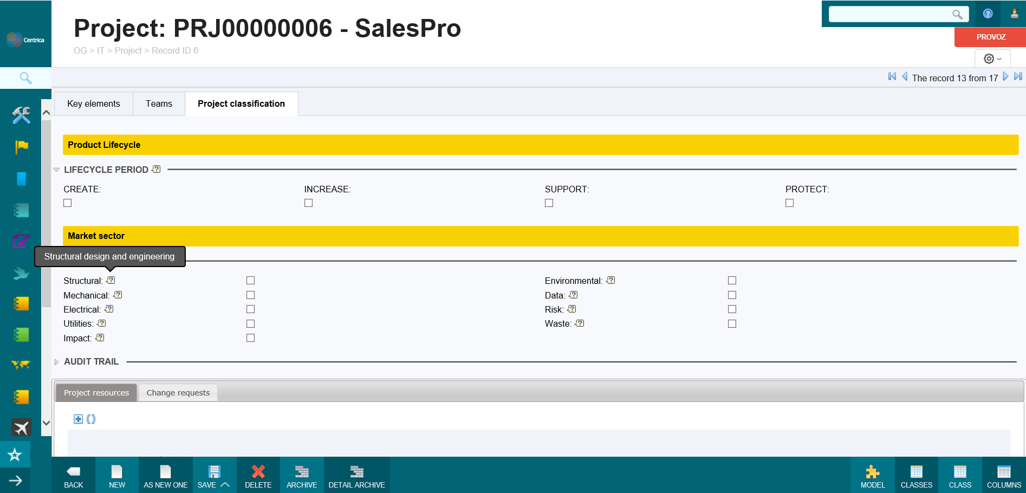This screenshot has width=1026, height=493.
Task: Open the favorites star icon
Action: click(15, 455)
